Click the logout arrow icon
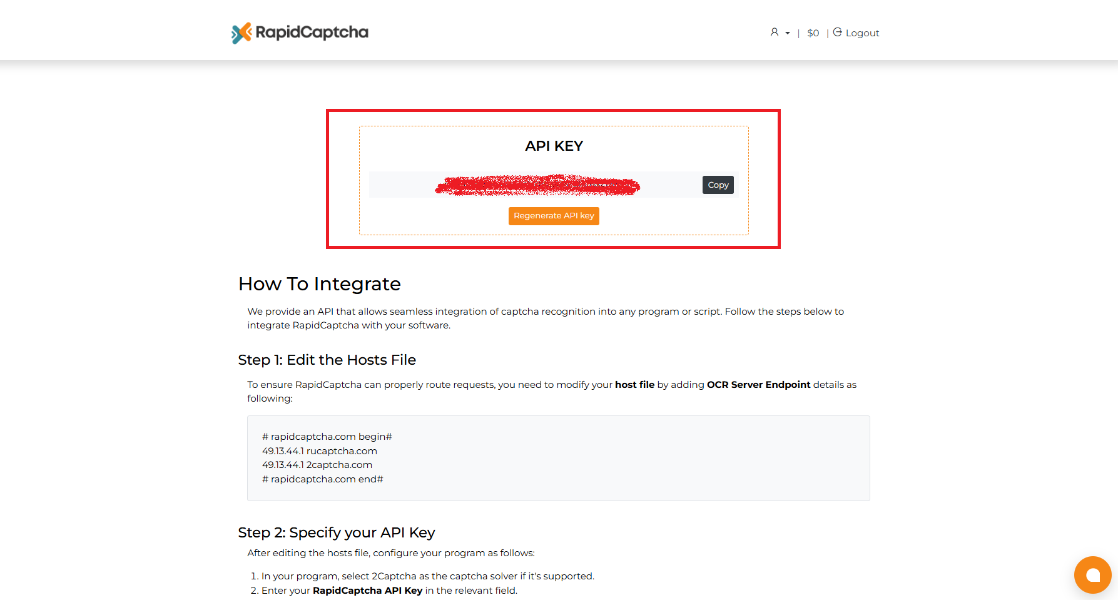Image resolution: width=1118 pixels, height=600 pixels. (x=838, y=33)
